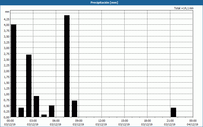Select the '21:00' x-axis time label
The image size is (203, 127).
tap(170, 121)
